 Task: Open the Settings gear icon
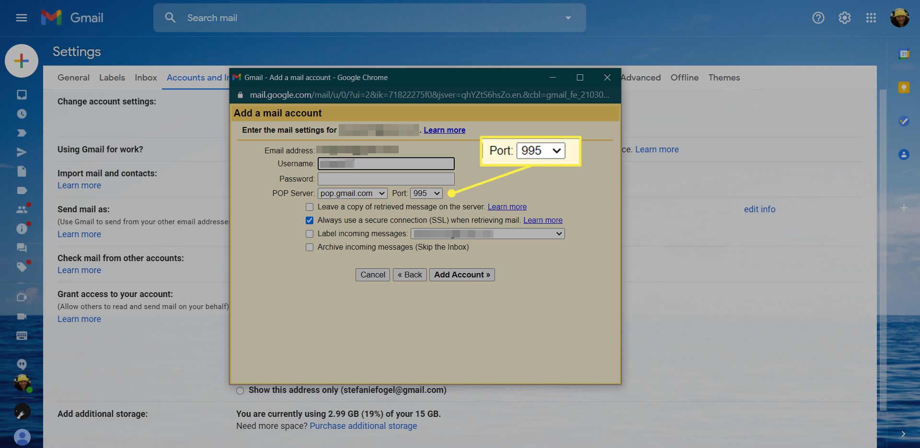[x=844, y=18]
